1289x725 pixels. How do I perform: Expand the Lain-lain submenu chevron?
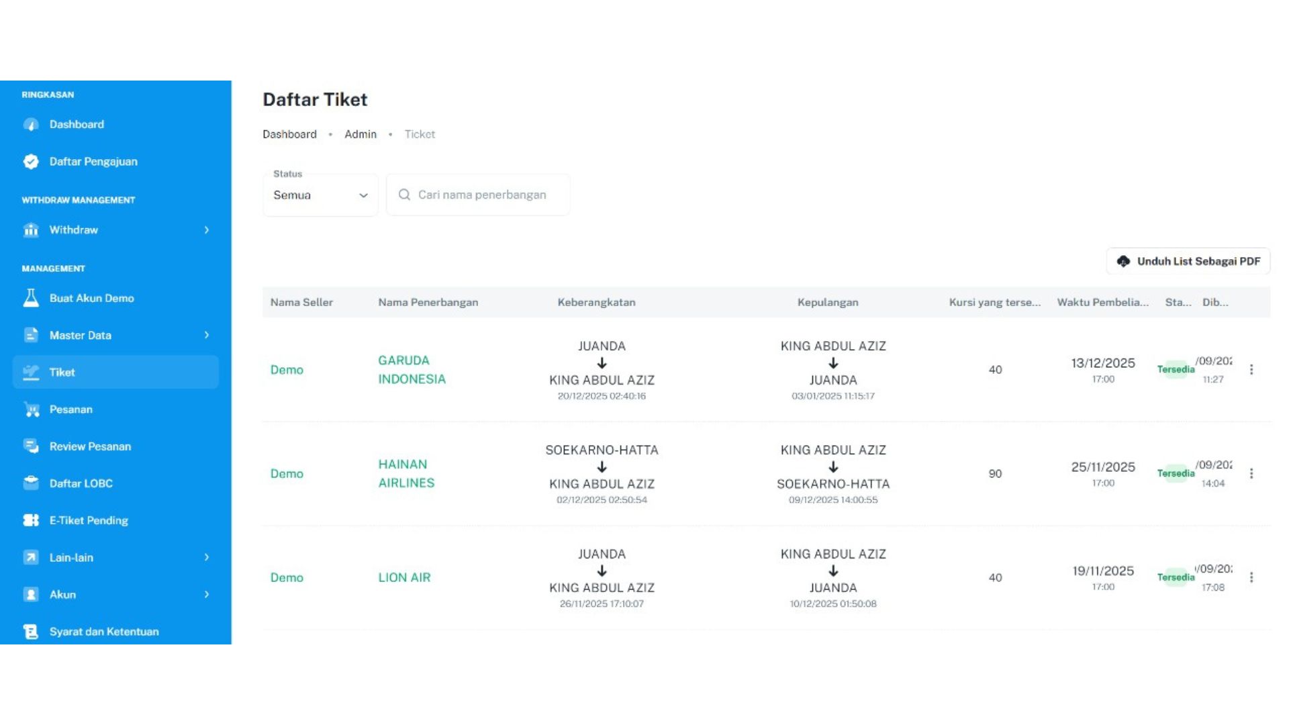tap(207, 557)
